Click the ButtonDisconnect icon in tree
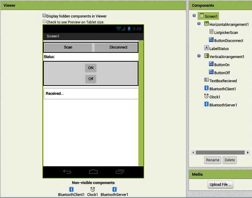Screen dimensions: 252x198 point(211,40)
